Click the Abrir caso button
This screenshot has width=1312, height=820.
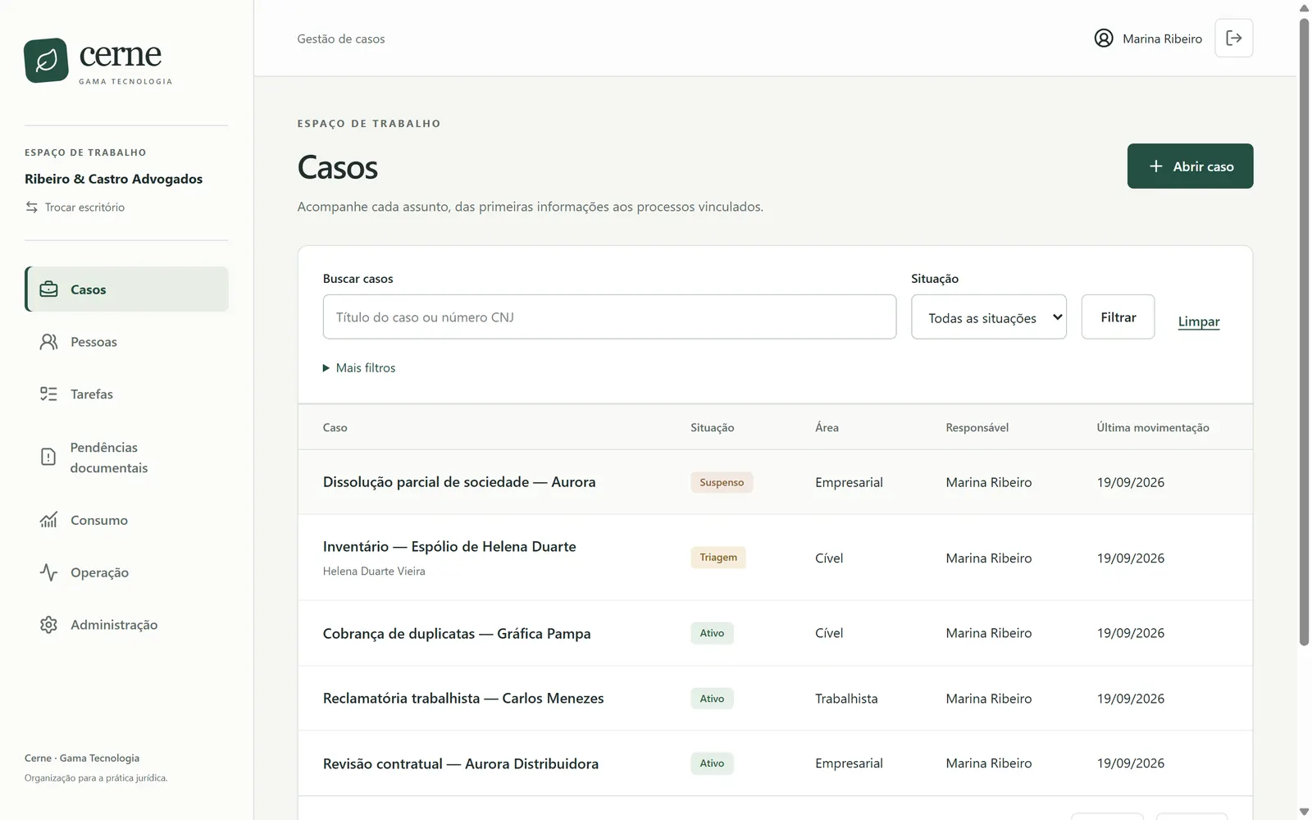1190,166
